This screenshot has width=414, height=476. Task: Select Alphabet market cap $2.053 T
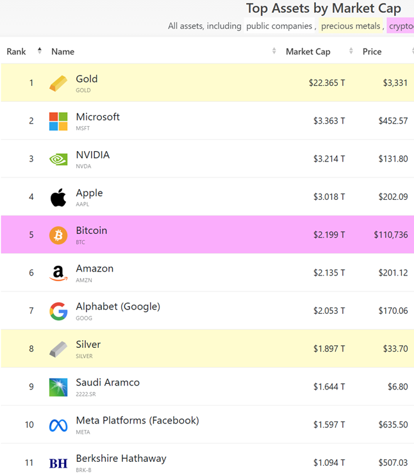pos(329,311)
